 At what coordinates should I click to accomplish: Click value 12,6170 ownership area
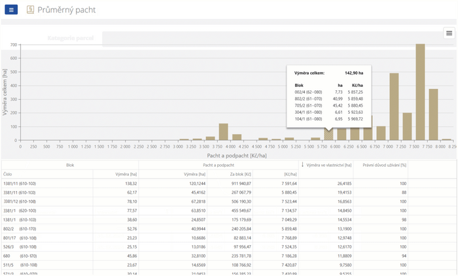pyautogui.click(x=344, y=247)
